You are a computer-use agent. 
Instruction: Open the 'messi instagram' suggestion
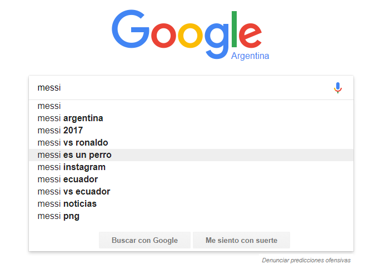coord(191,167)
